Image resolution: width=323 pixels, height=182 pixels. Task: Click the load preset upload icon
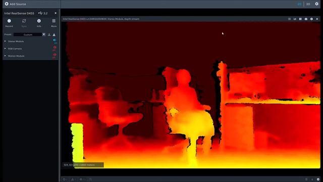pyautogui.click(x=49, y=35)
